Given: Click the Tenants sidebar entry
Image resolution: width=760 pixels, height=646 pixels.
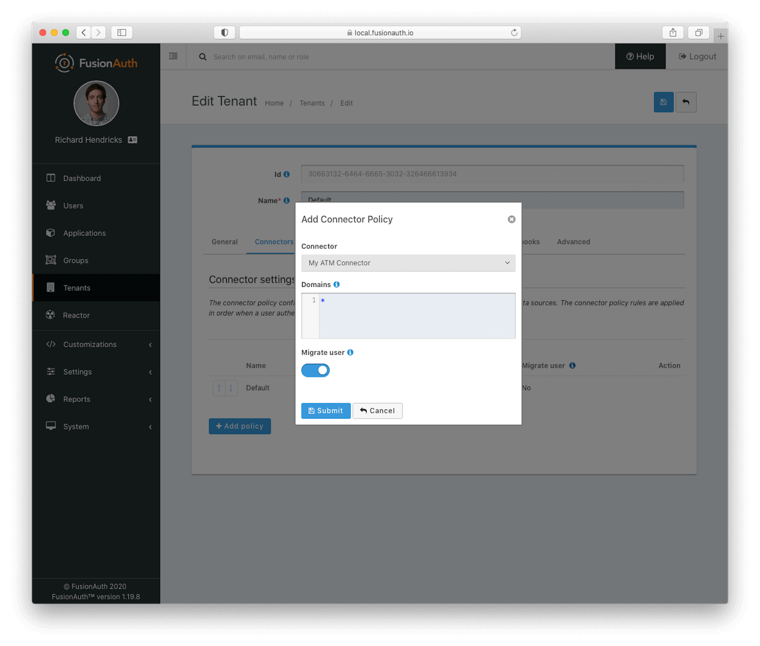Looking at the screenshot, I should pos(76,287).
